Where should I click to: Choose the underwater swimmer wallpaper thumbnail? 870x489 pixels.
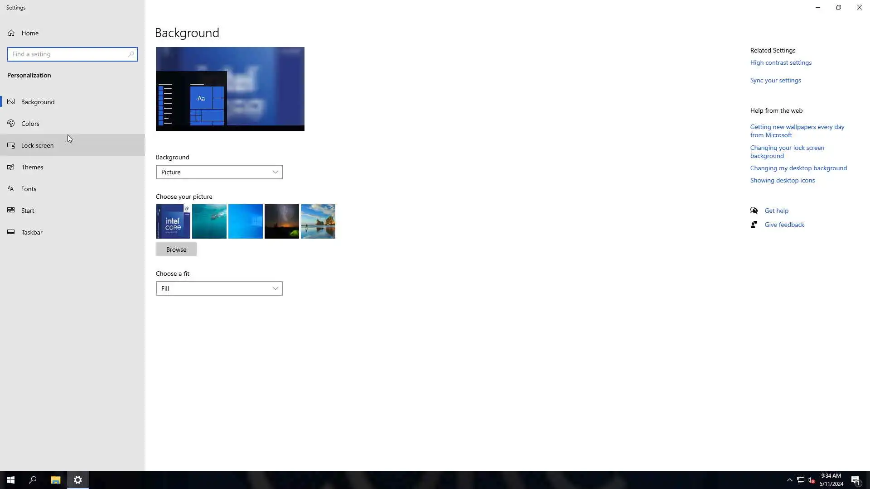209,221
